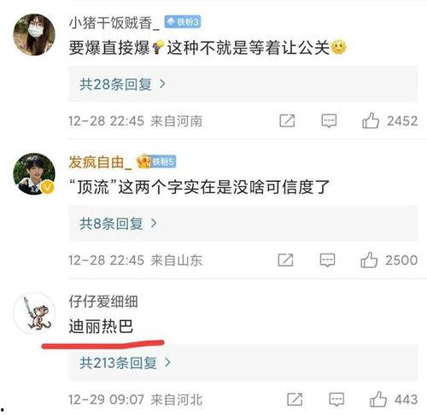
Task: Repost the comment from 河北
Action: point(295,400)
